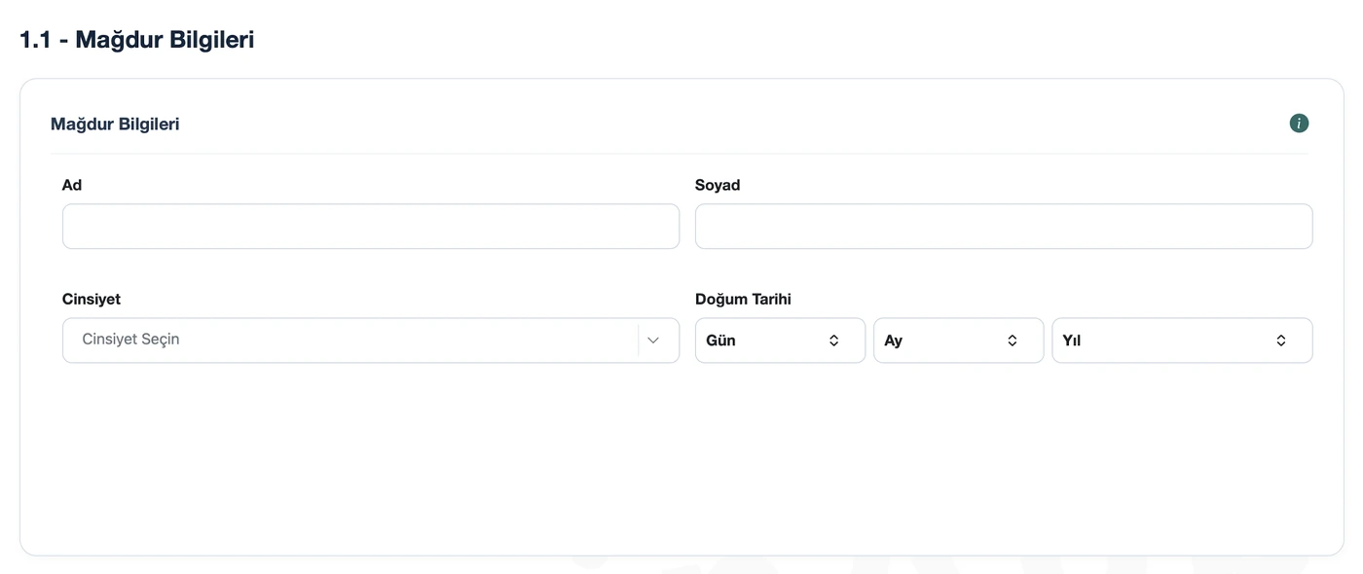Open the Yıl year selector
Viewport: 1363px width, 574px height.
pos(1182,341)
